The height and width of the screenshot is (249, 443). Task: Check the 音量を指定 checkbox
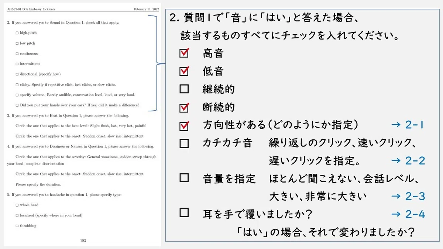pos(184,178)
